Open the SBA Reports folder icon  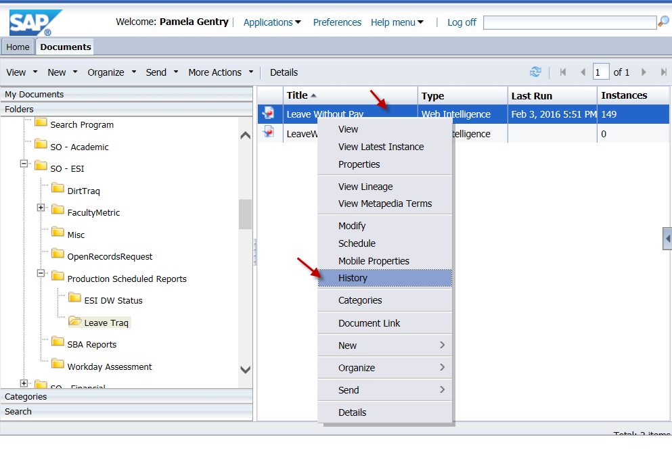tap(58, 344)
